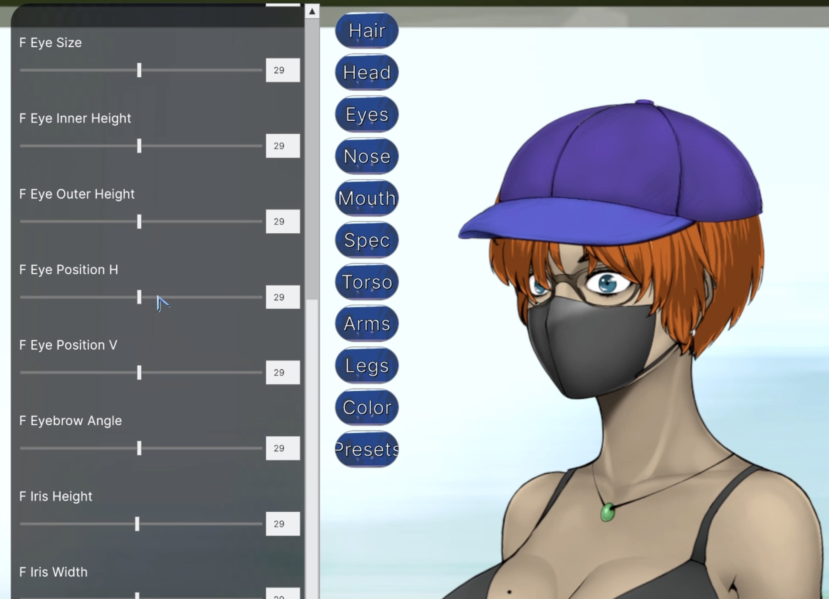Open the Nose settings
The width and height of the screenshot is (829, 599).
pos(367,156)
